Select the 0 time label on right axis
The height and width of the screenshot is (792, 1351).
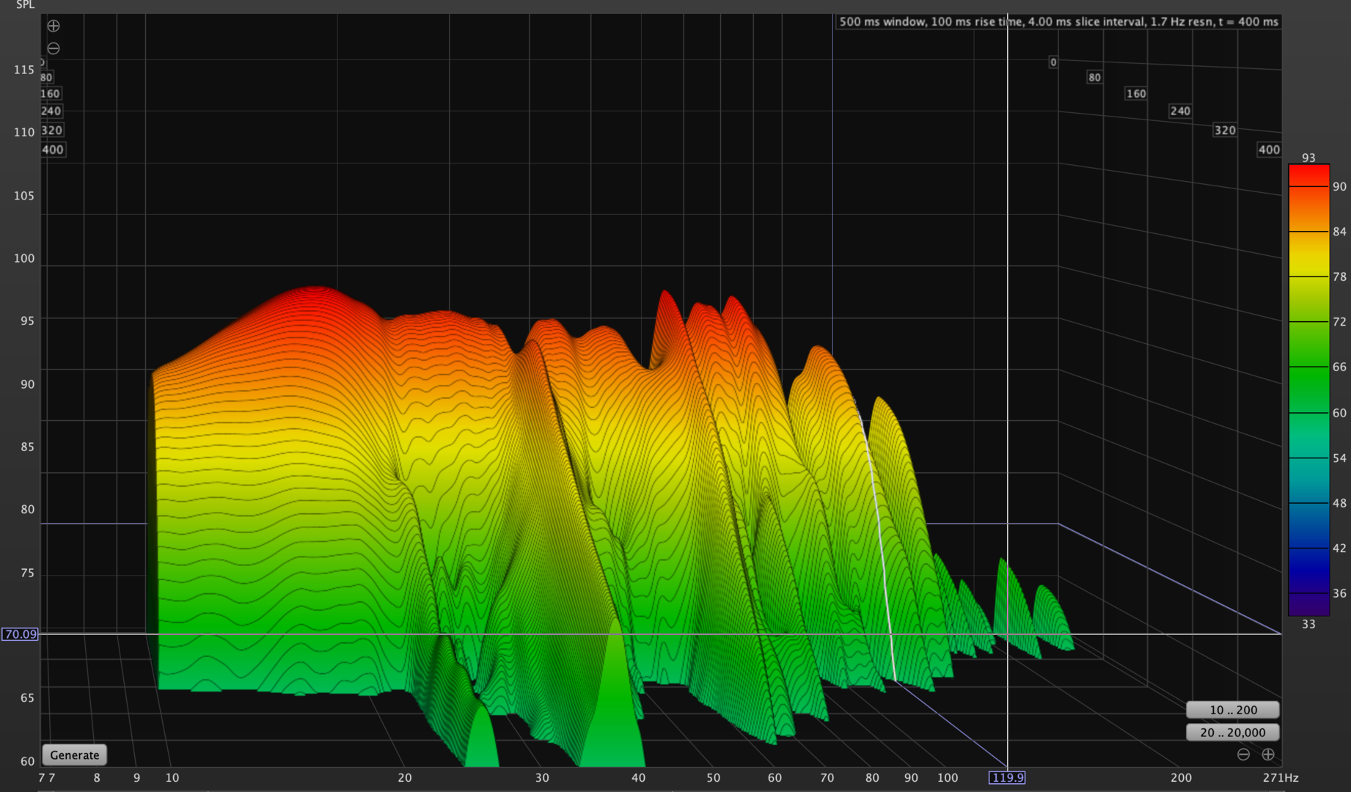click(1053, 62)
